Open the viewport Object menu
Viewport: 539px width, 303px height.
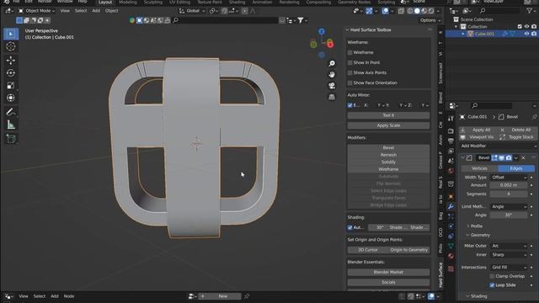coord(111,11)
